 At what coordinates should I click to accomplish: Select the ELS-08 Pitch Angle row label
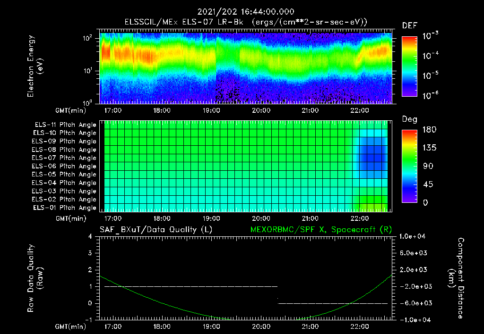[64, 150]
